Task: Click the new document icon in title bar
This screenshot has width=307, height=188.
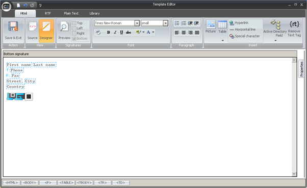Action: click(x=18, y=5)
